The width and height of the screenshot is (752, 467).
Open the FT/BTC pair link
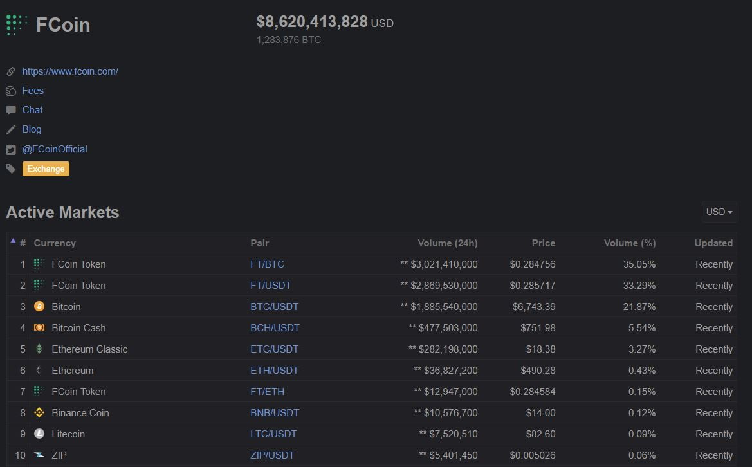coord(267,264)
